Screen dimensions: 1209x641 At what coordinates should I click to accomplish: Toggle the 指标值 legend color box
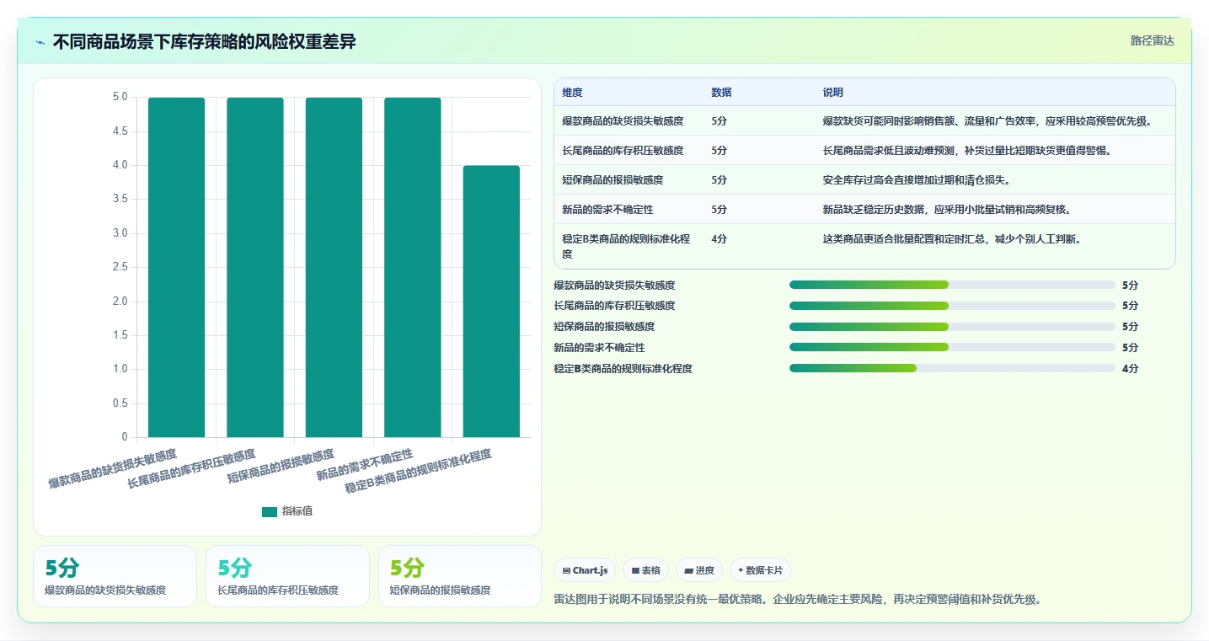[269, 511]
